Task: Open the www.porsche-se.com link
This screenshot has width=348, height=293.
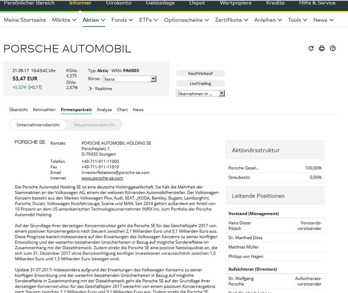Action: pyautogui.click(x=102, y=178)
